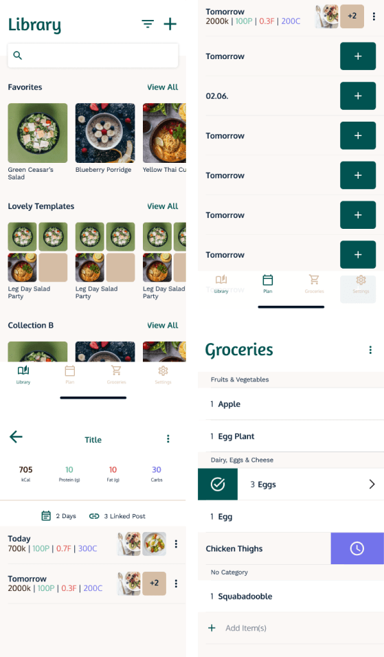Add a meal for 02.06. using plus button
Screen dimensions: 384x657
pos(358,96)
